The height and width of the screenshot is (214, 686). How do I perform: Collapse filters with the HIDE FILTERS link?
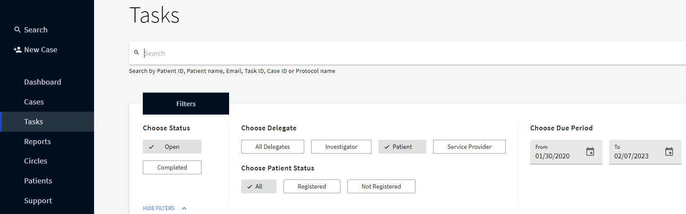point(159,208)
